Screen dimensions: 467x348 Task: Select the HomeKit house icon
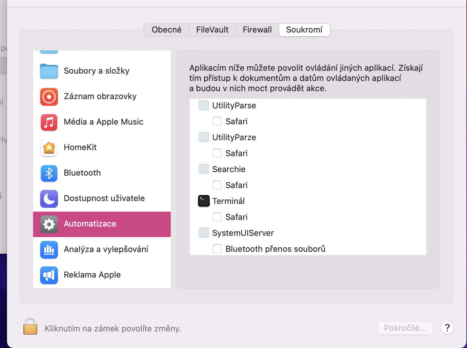pos(49,148)
